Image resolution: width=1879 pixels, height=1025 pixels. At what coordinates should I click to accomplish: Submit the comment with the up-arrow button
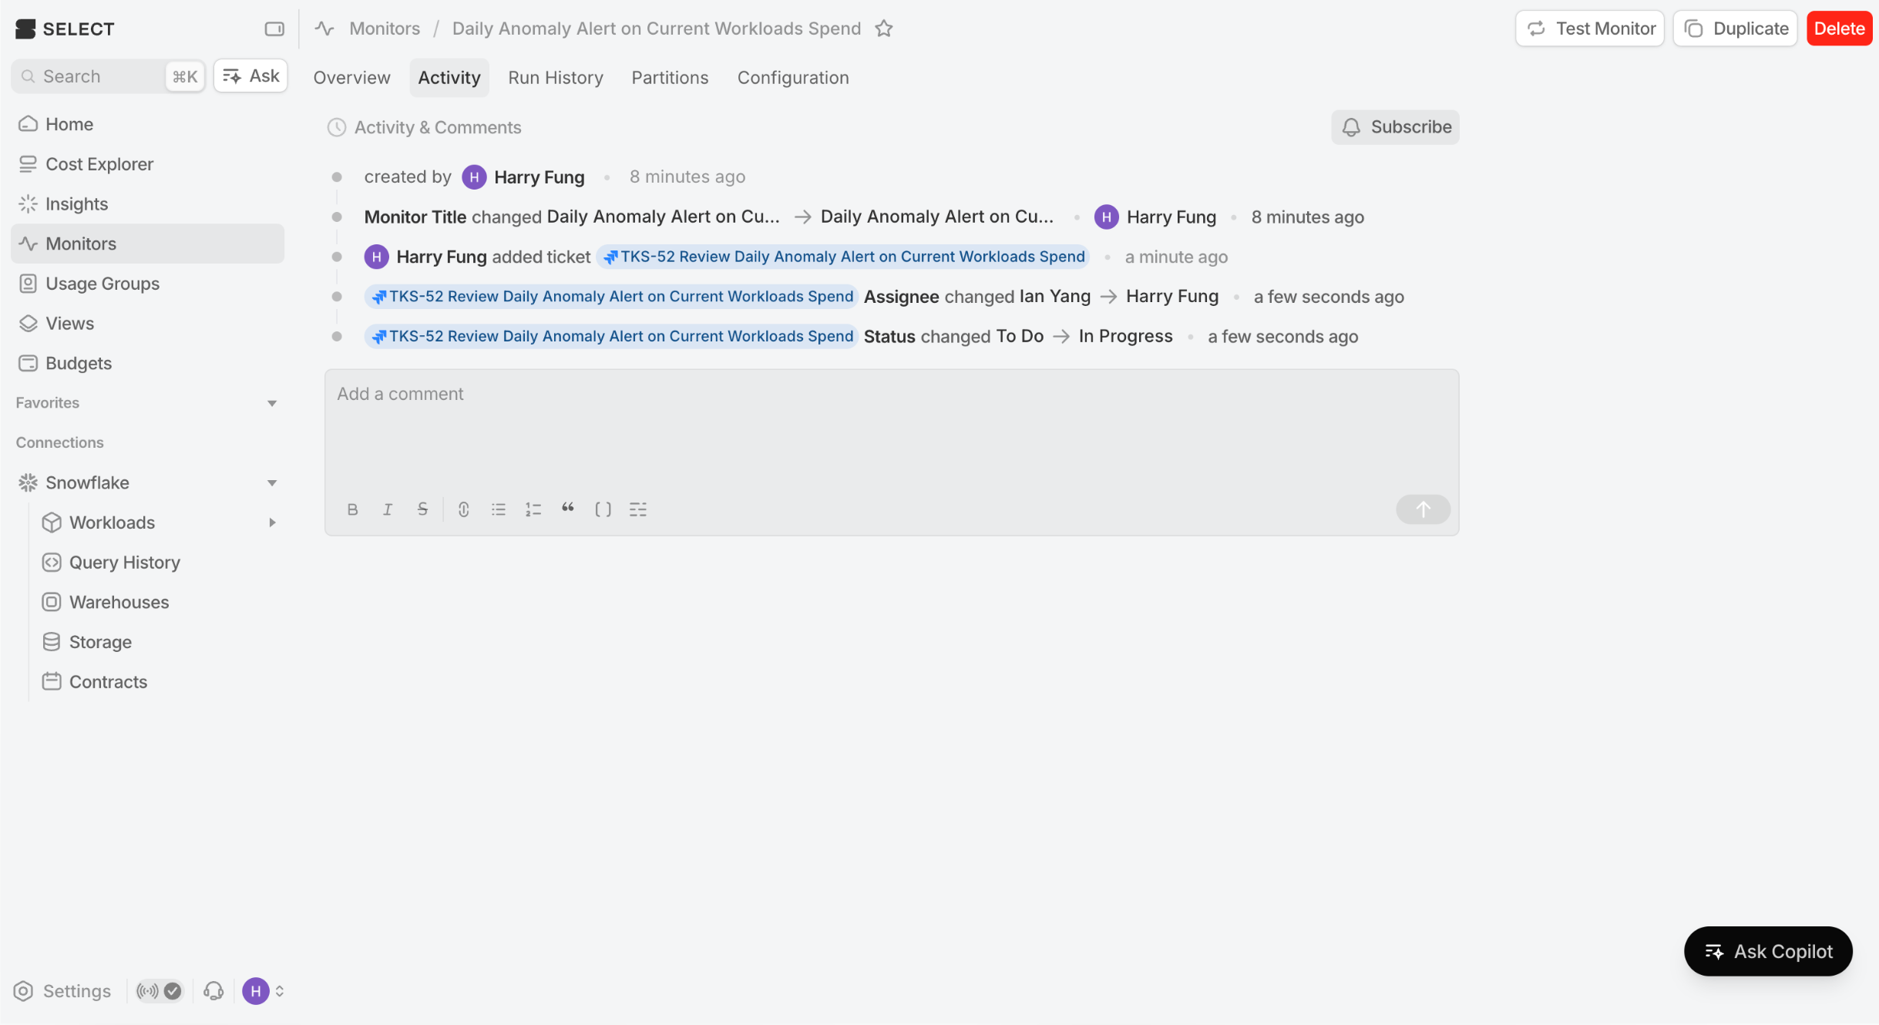point(1423,509)
